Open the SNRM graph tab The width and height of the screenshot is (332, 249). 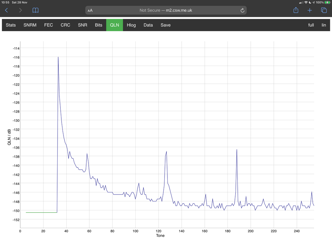[x=30, y=25]
